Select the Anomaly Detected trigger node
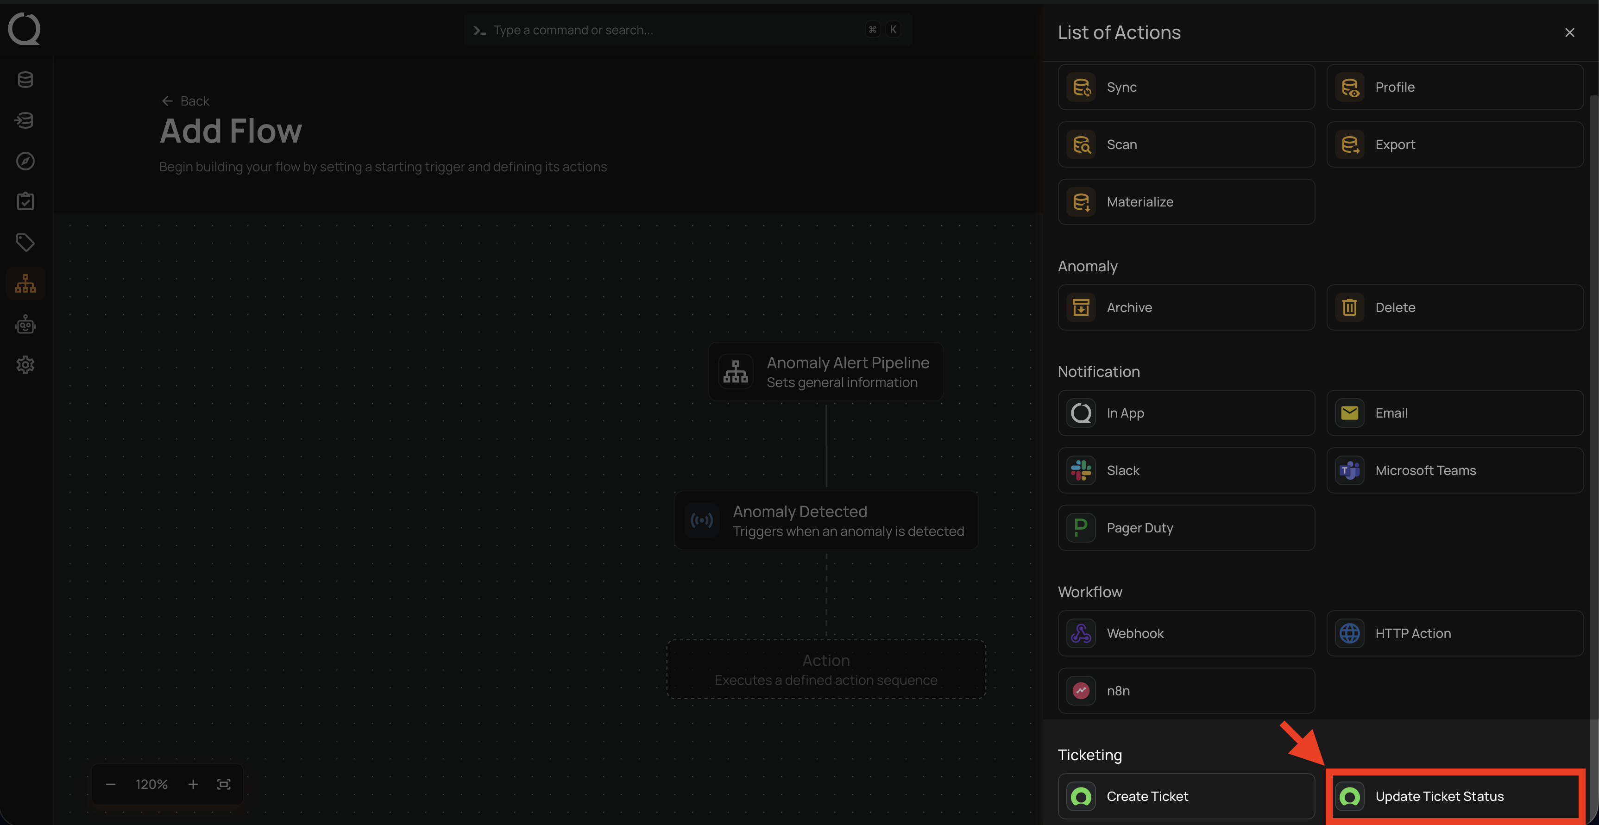This screenshot has height=825, width=1599. (x=826, y=520)
